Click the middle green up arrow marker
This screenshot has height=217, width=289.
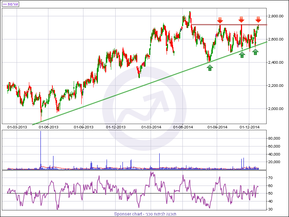(x=242, y=55)
